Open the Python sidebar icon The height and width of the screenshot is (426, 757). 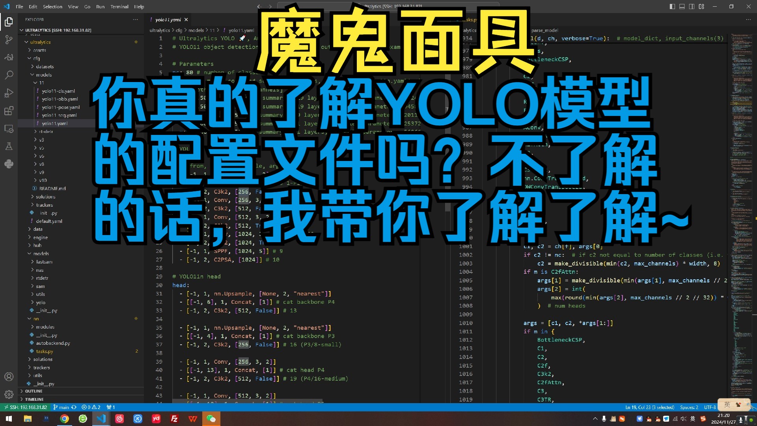coord(9,164)
